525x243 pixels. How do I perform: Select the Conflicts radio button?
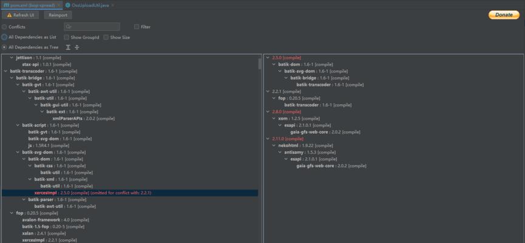click(4, 27)
